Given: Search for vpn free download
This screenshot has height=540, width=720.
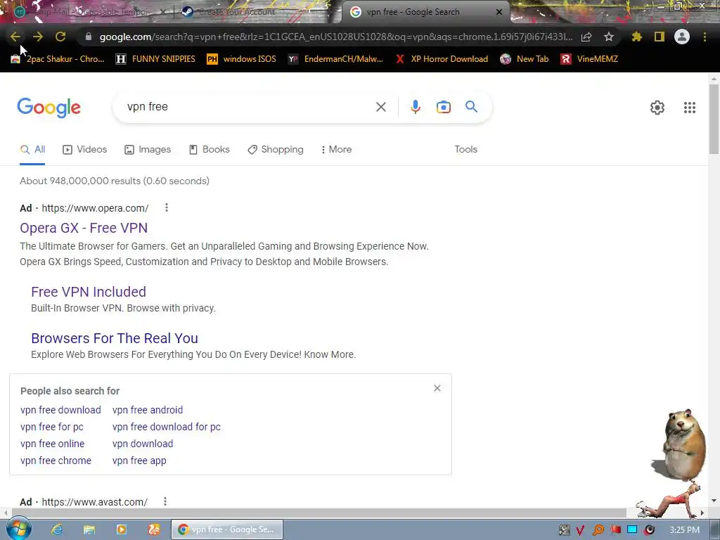Looking at the screenshot, I should click(x=60, y=410).
